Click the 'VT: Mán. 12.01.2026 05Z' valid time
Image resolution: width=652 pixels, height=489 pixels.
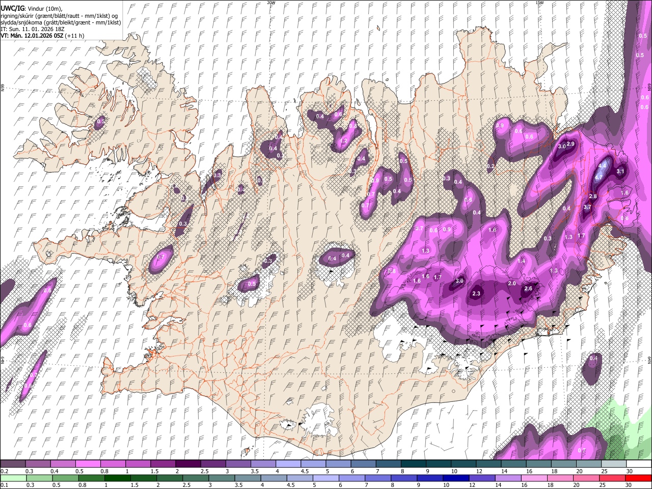click(32, 36)
